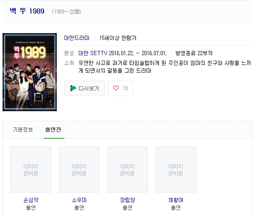The image size is (256, 216).
Task: Click the 15세이상 관람가 rating text
Action: click(x=118, y=38)
